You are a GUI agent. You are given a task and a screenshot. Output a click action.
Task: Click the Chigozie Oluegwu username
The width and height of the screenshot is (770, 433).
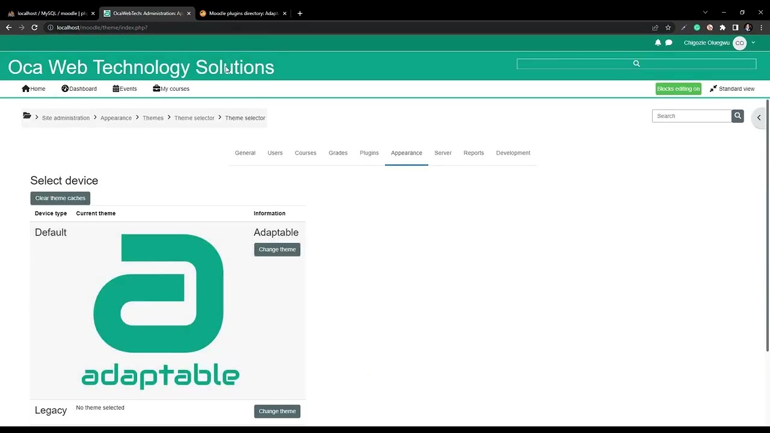pyautogui.click(x=706, y=43)
